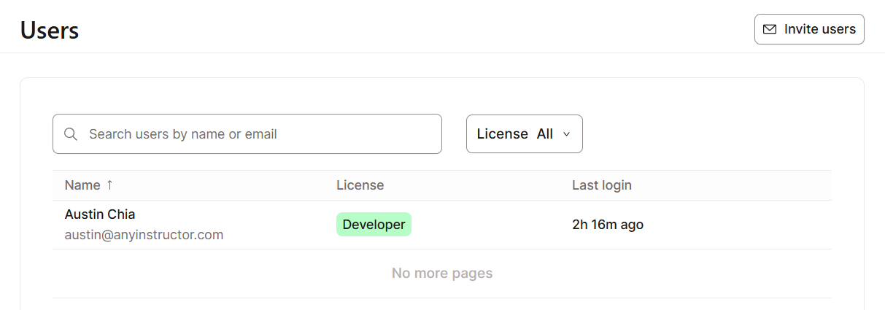Screen dimensions: 885x310
Task: Open the Austin Chia user name
Action: pos(100,214)
